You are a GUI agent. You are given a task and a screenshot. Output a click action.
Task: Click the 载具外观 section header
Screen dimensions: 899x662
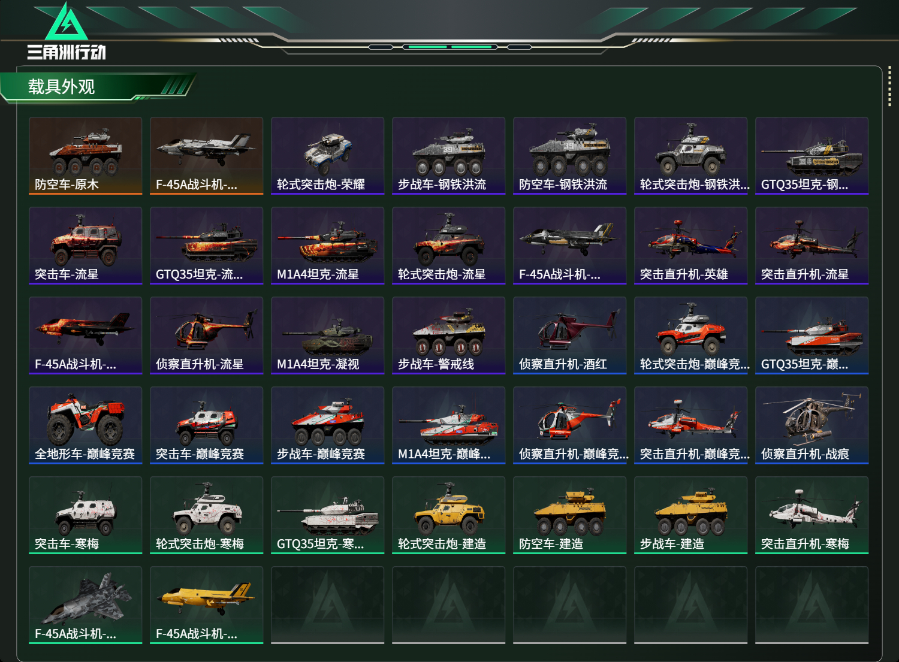[x=62, y=87]
